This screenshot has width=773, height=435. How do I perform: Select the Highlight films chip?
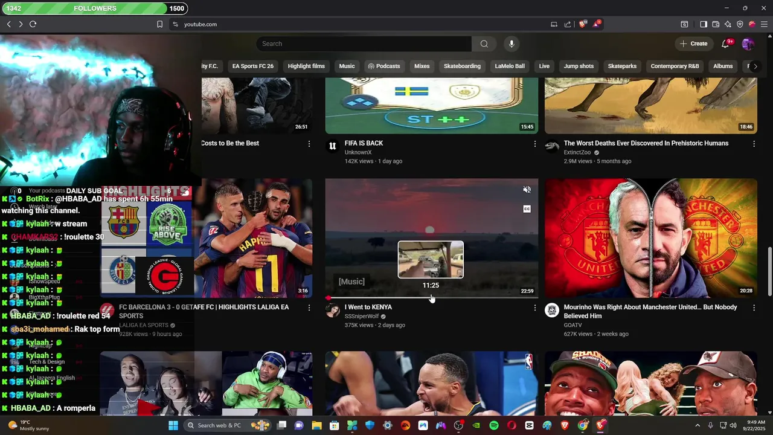306,66
